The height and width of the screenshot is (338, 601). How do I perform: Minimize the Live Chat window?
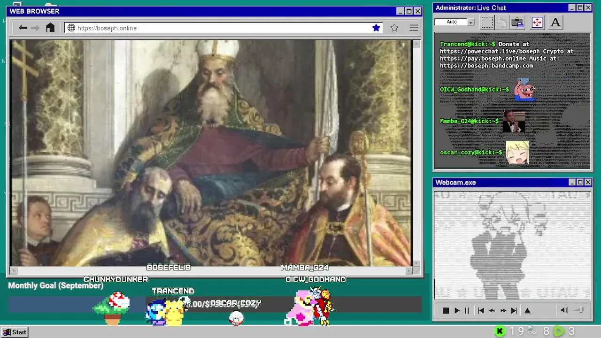point(572,8)
